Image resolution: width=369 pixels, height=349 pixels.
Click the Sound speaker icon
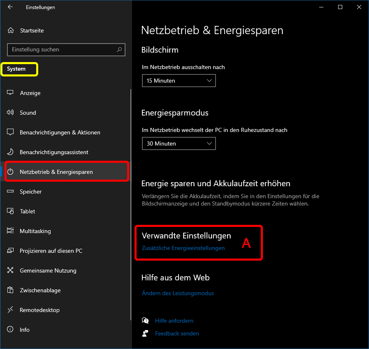coord(11,113)
